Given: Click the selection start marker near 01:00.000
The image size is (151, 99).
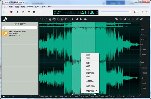Looking at the screenshot, I should 72,95.
